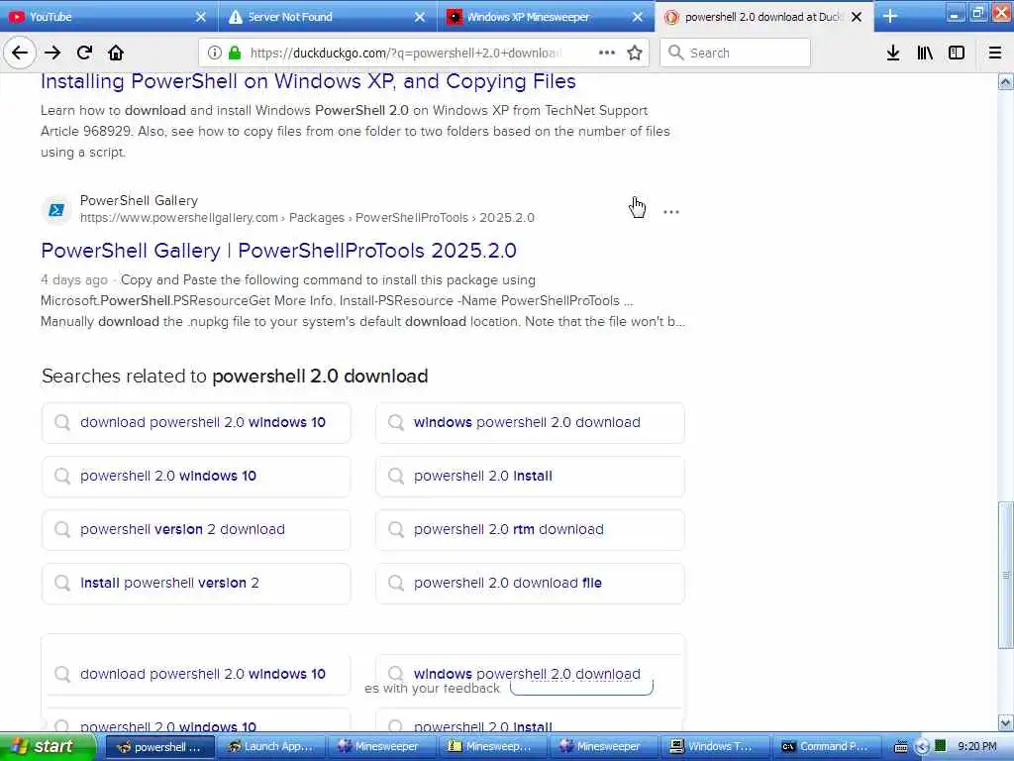Search windows powershell 2.0 download suggestion
The height and width of the screenshot is (761, 1014).
point(531,422)
